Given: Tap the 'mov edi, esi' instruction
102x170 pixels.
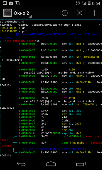Looking at the screenshot, I should pyautogui.click(x=71, y=111).
